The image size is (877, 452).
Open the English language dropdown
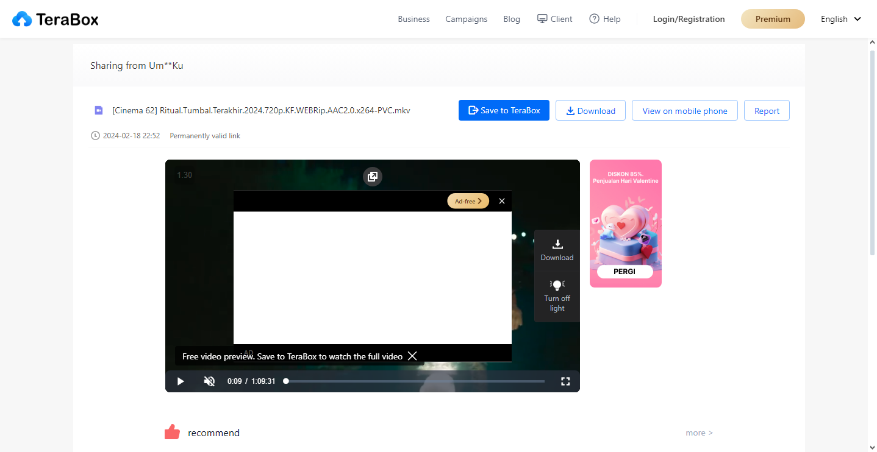(x=840, y=19)
